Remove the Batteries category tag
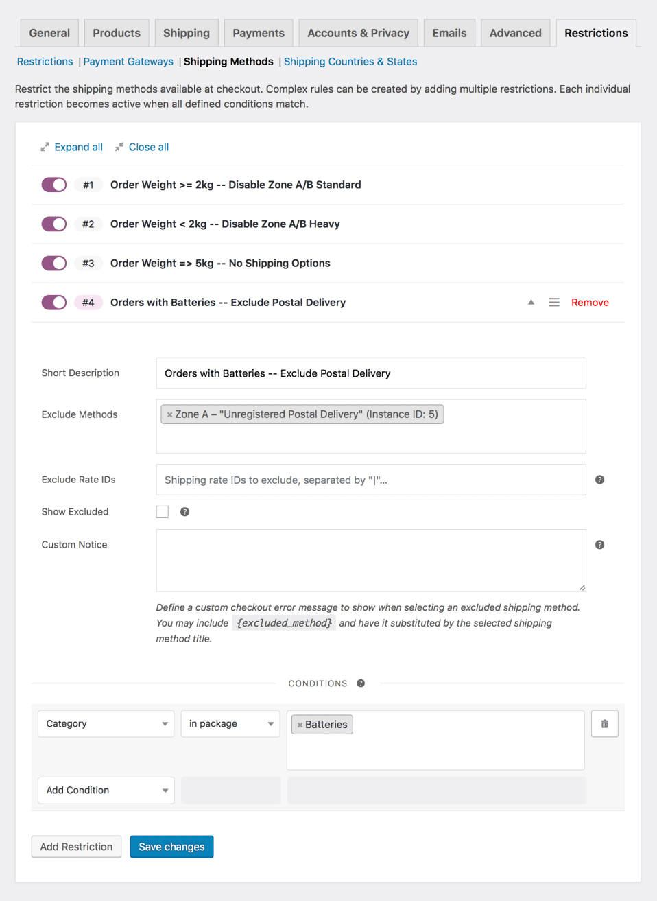This screenshot has width=657, height=901. tap(300, 725)
